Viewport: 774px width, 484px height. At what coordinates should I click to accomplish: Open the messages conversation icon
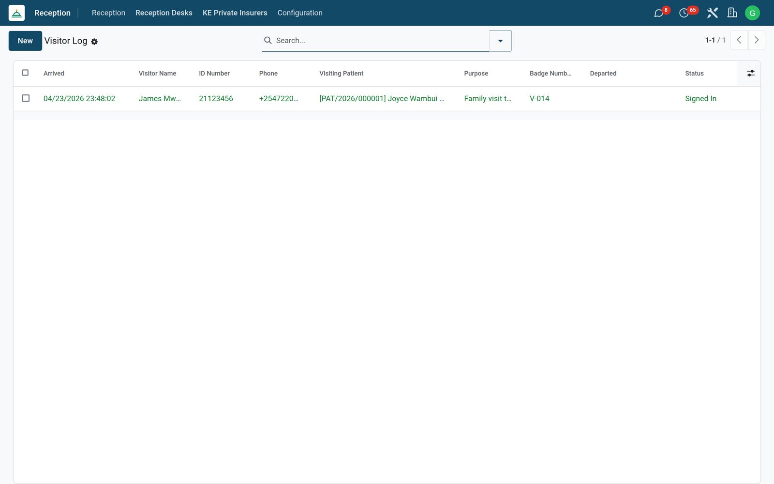658,13
